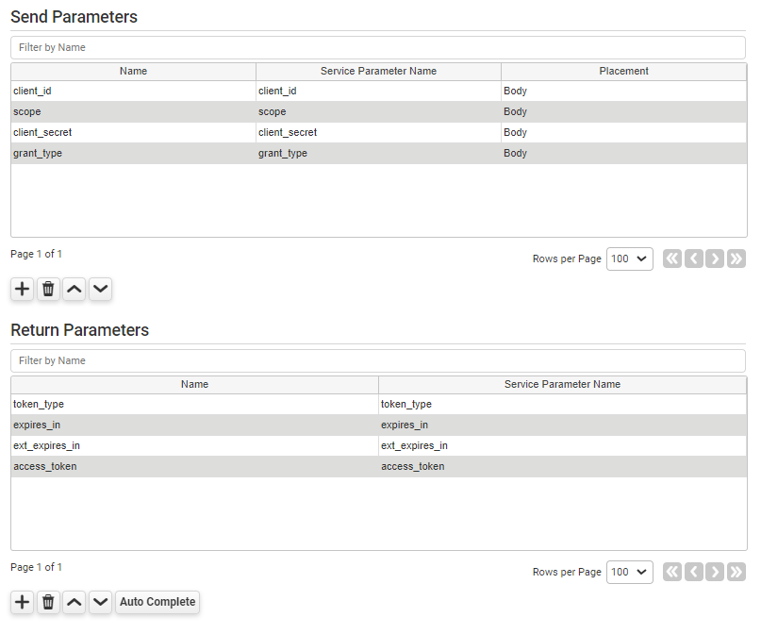Click token_type Service Parameter Name cell

[563, 405]
